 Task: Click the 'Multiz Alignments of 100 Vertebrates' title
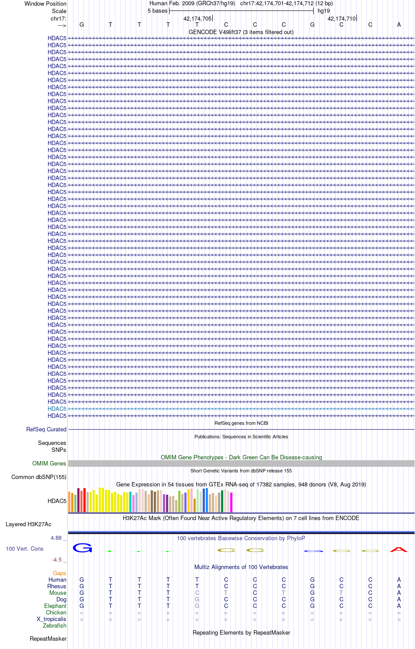pos(241,567)
